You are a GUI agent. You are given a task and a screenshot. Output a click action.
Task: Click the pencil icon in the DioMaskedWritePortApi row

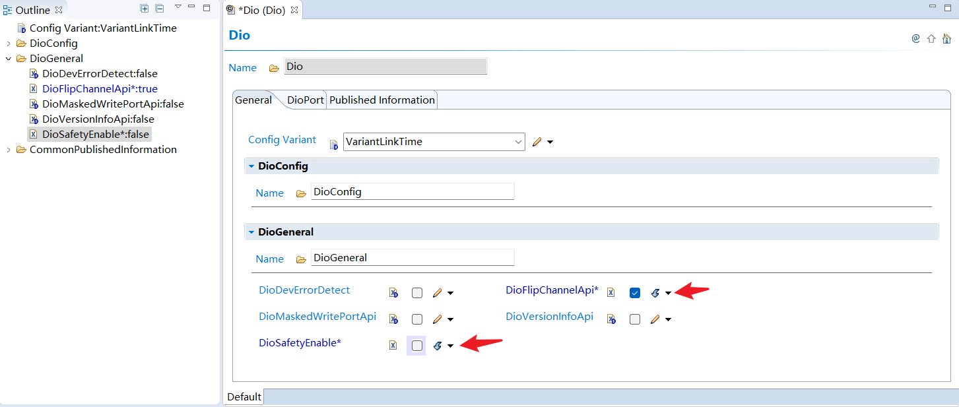(x=437, y=319)
